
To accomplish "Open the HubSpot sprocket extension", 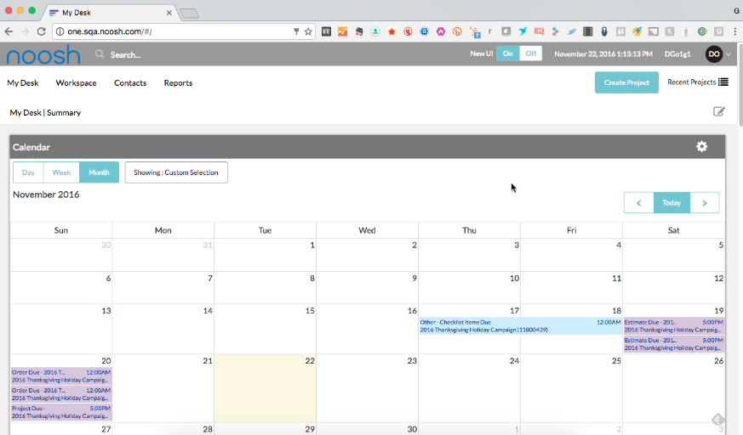I will pyautogui.click(x=474, y=31).
